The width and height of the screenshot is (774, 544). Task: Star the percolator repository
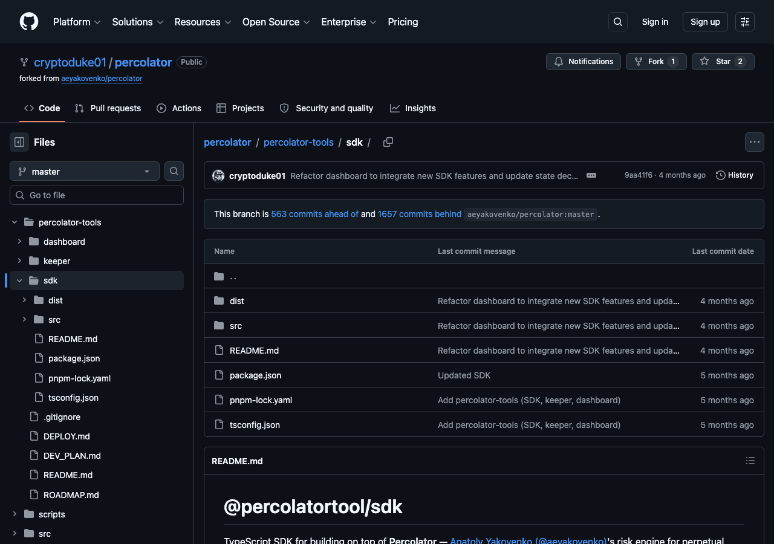(x=723, y=62)
